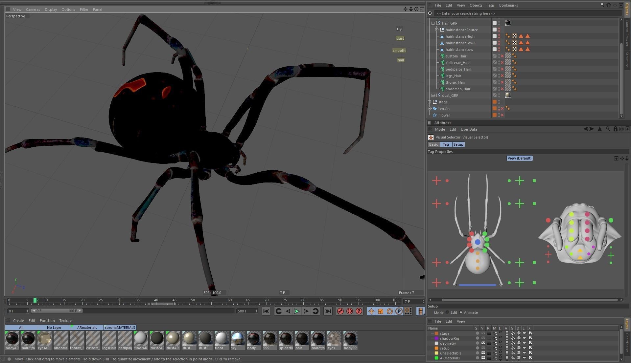631x363 pixels.
Task: Click the viewport zoom navigation icon
Action: click(x=411, y=9)
